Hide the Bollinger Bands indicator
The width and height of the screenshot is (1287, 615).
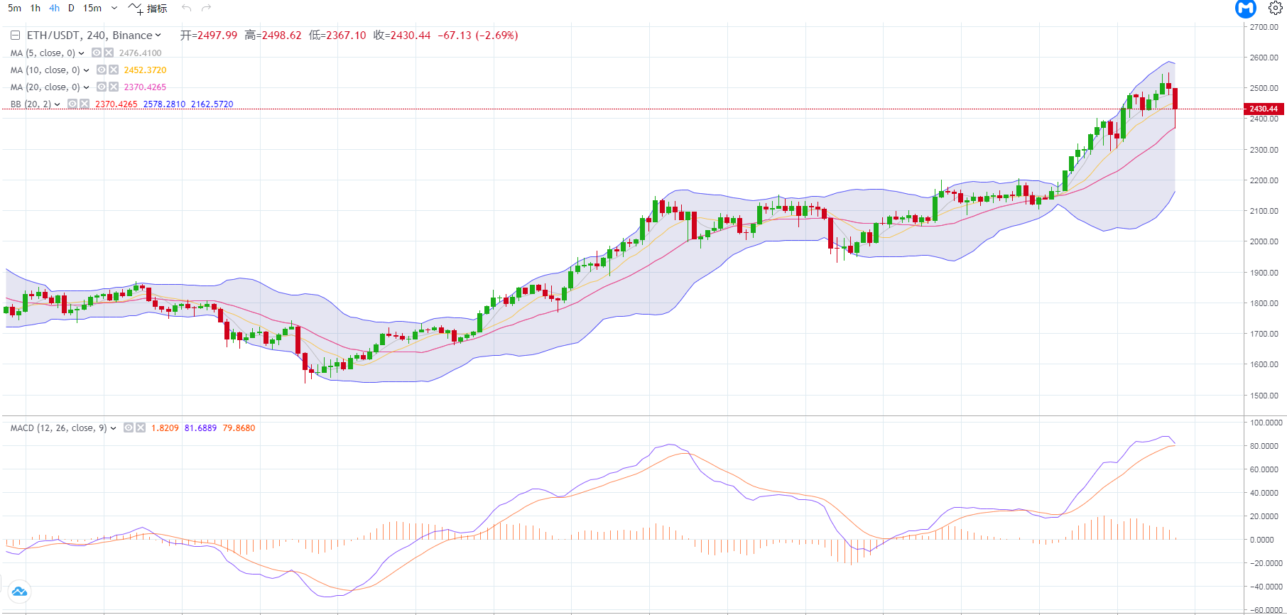coord(72,104)
